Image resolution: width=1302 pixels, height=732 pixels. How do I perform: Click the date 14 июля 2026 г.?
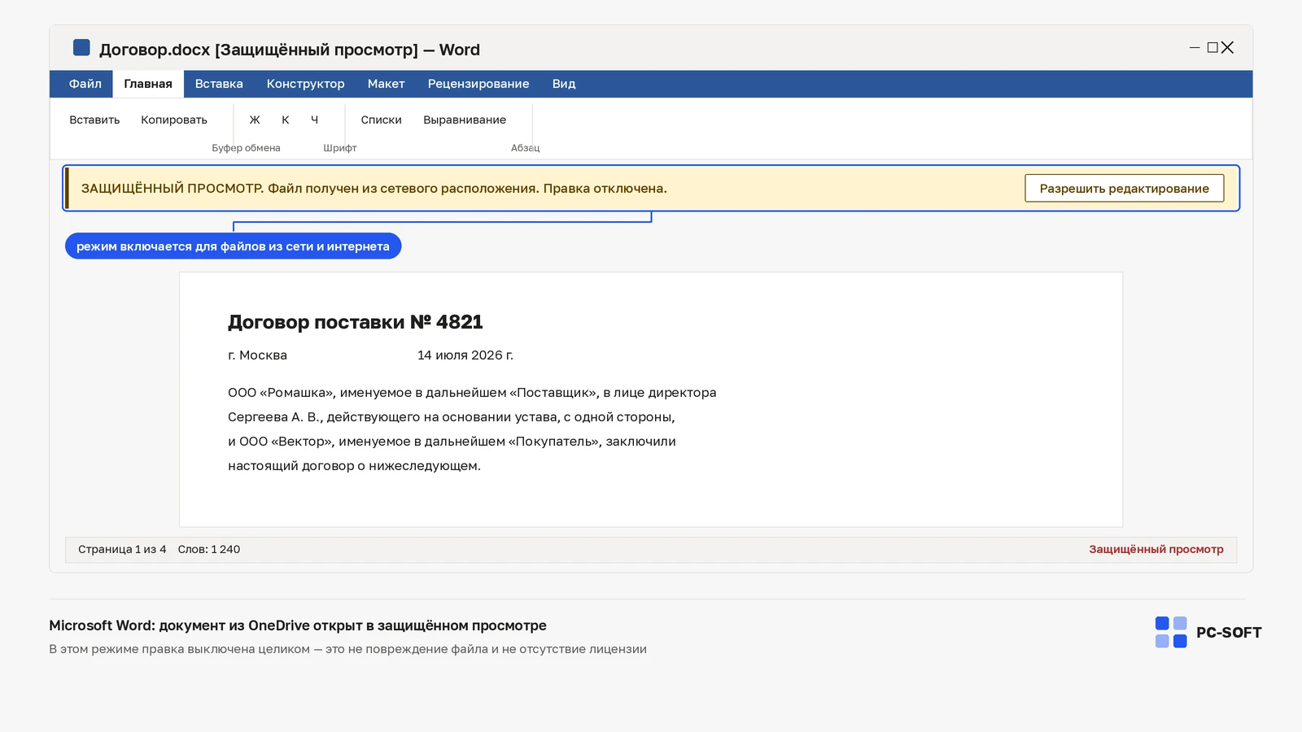(465, 355)
